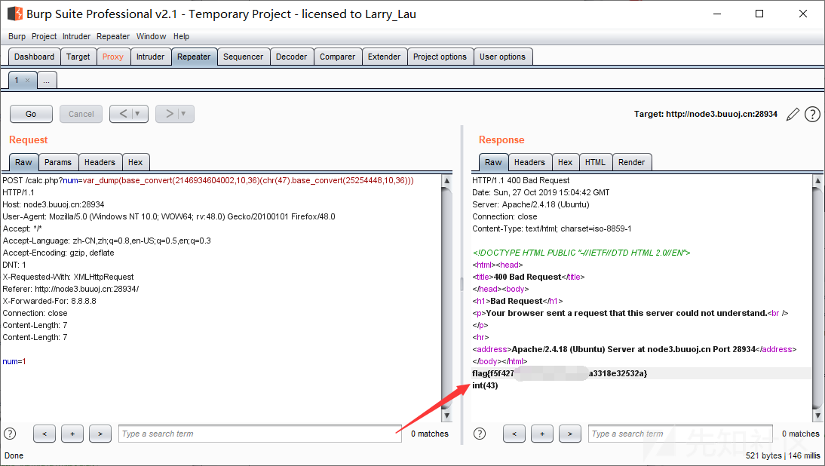Screen dimensions: 825x466
Task: Open the Help menu
Action: [182, 36]
